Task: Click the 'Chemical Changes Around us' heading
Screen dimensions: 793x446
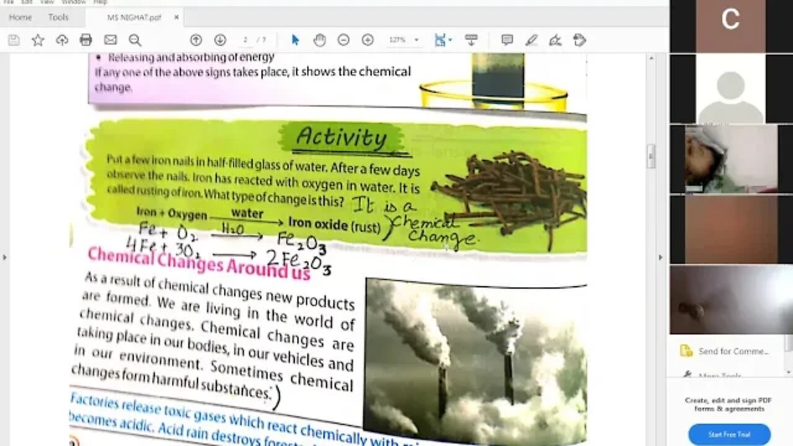Action: (x=198, y=263)
